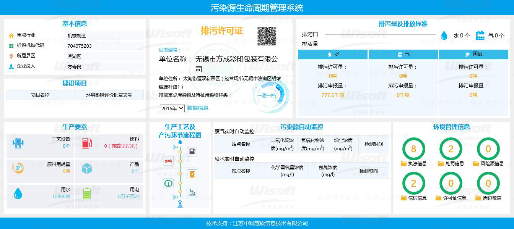
Task: Switch to the 气 emissions tab
Action: [x=403, y=54]
